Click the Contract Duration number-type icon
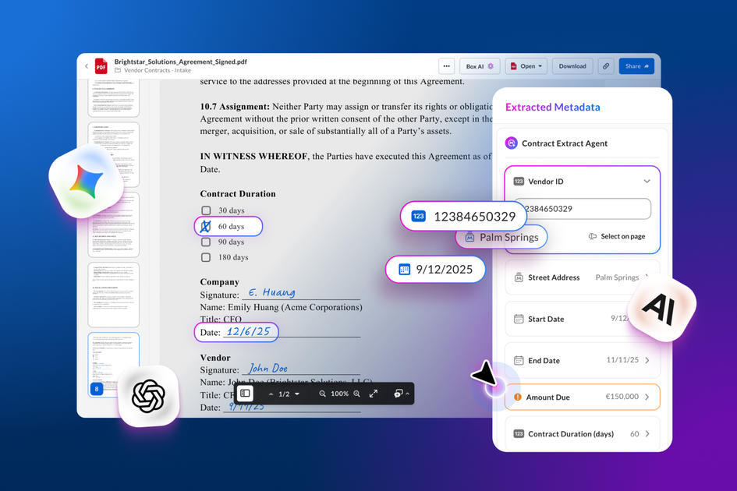Viewport: 737px width, 491px height. click(519, 433)
